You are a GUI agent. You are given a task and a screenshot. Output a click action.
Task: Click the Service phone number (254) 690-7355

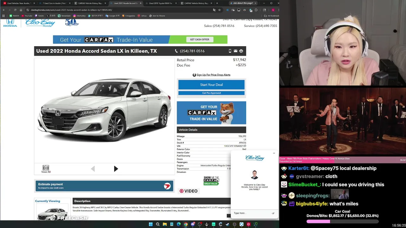(266, 26)
